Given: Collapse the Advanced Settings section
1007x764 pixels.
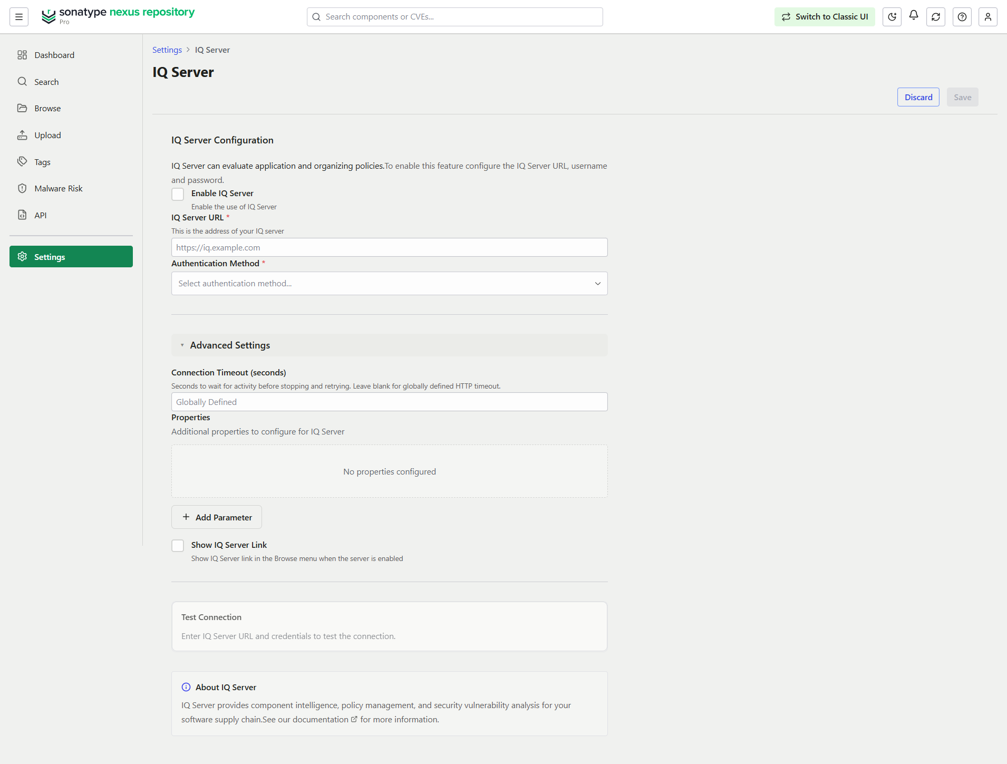Looking at the screenshot, I should [x=389, y=345].
